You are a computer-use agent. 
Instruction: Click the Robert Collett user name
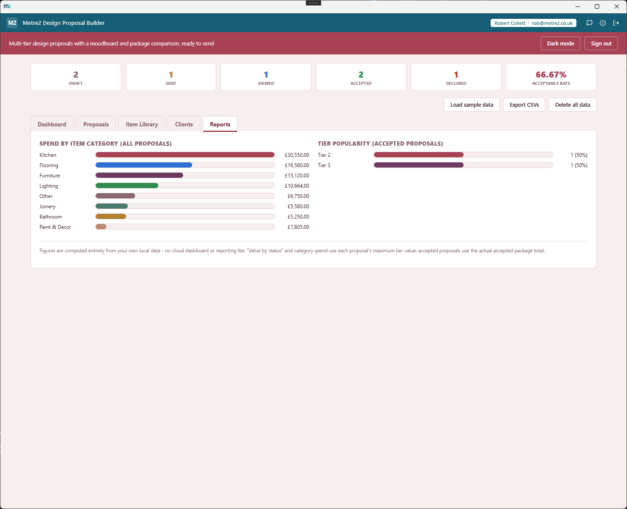click(509, 23)
